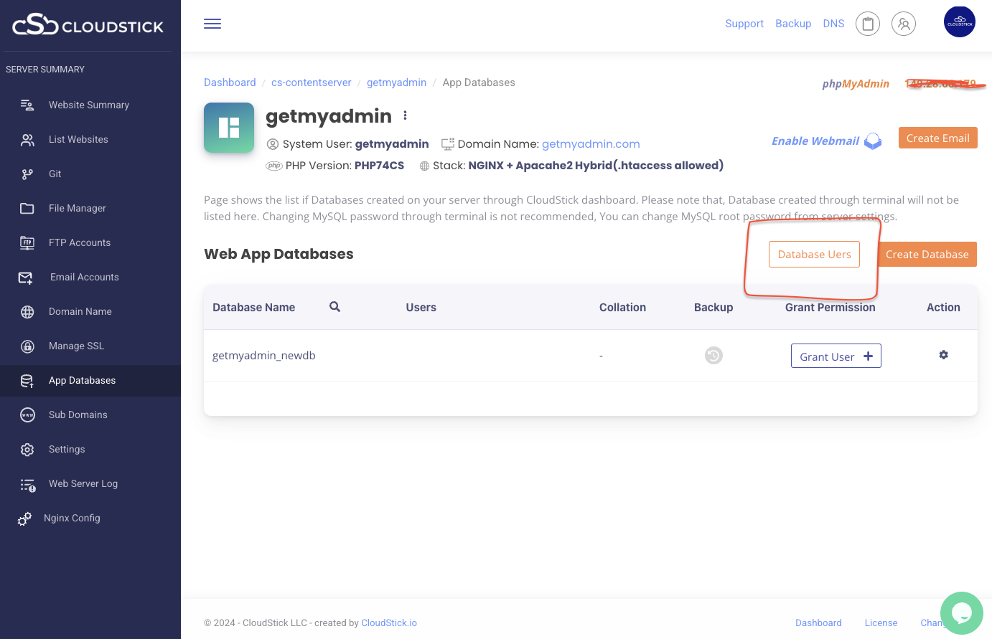
Task: Open Nginx Config from the sidebar
Action: click(72, 518)
